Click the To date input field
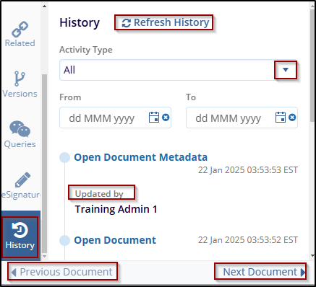This screenshot has width=316, height=287. pos(242,118)
